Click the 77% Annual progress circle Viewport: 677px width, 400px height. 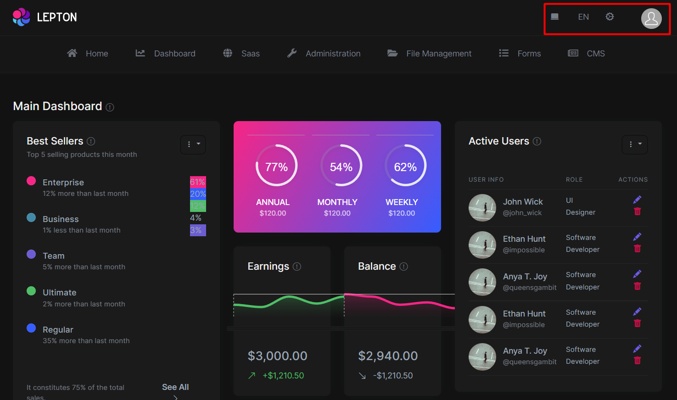(x=276, y=166)
